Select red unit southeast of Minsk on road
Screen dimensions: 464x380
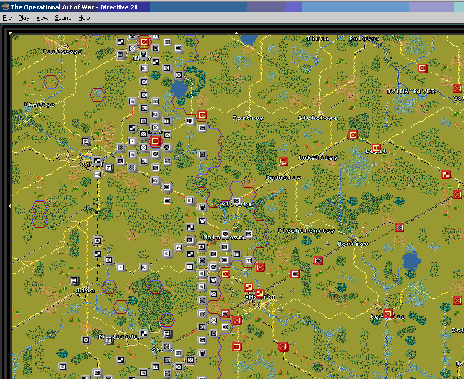pyautogui.click(x=283, y=346)
